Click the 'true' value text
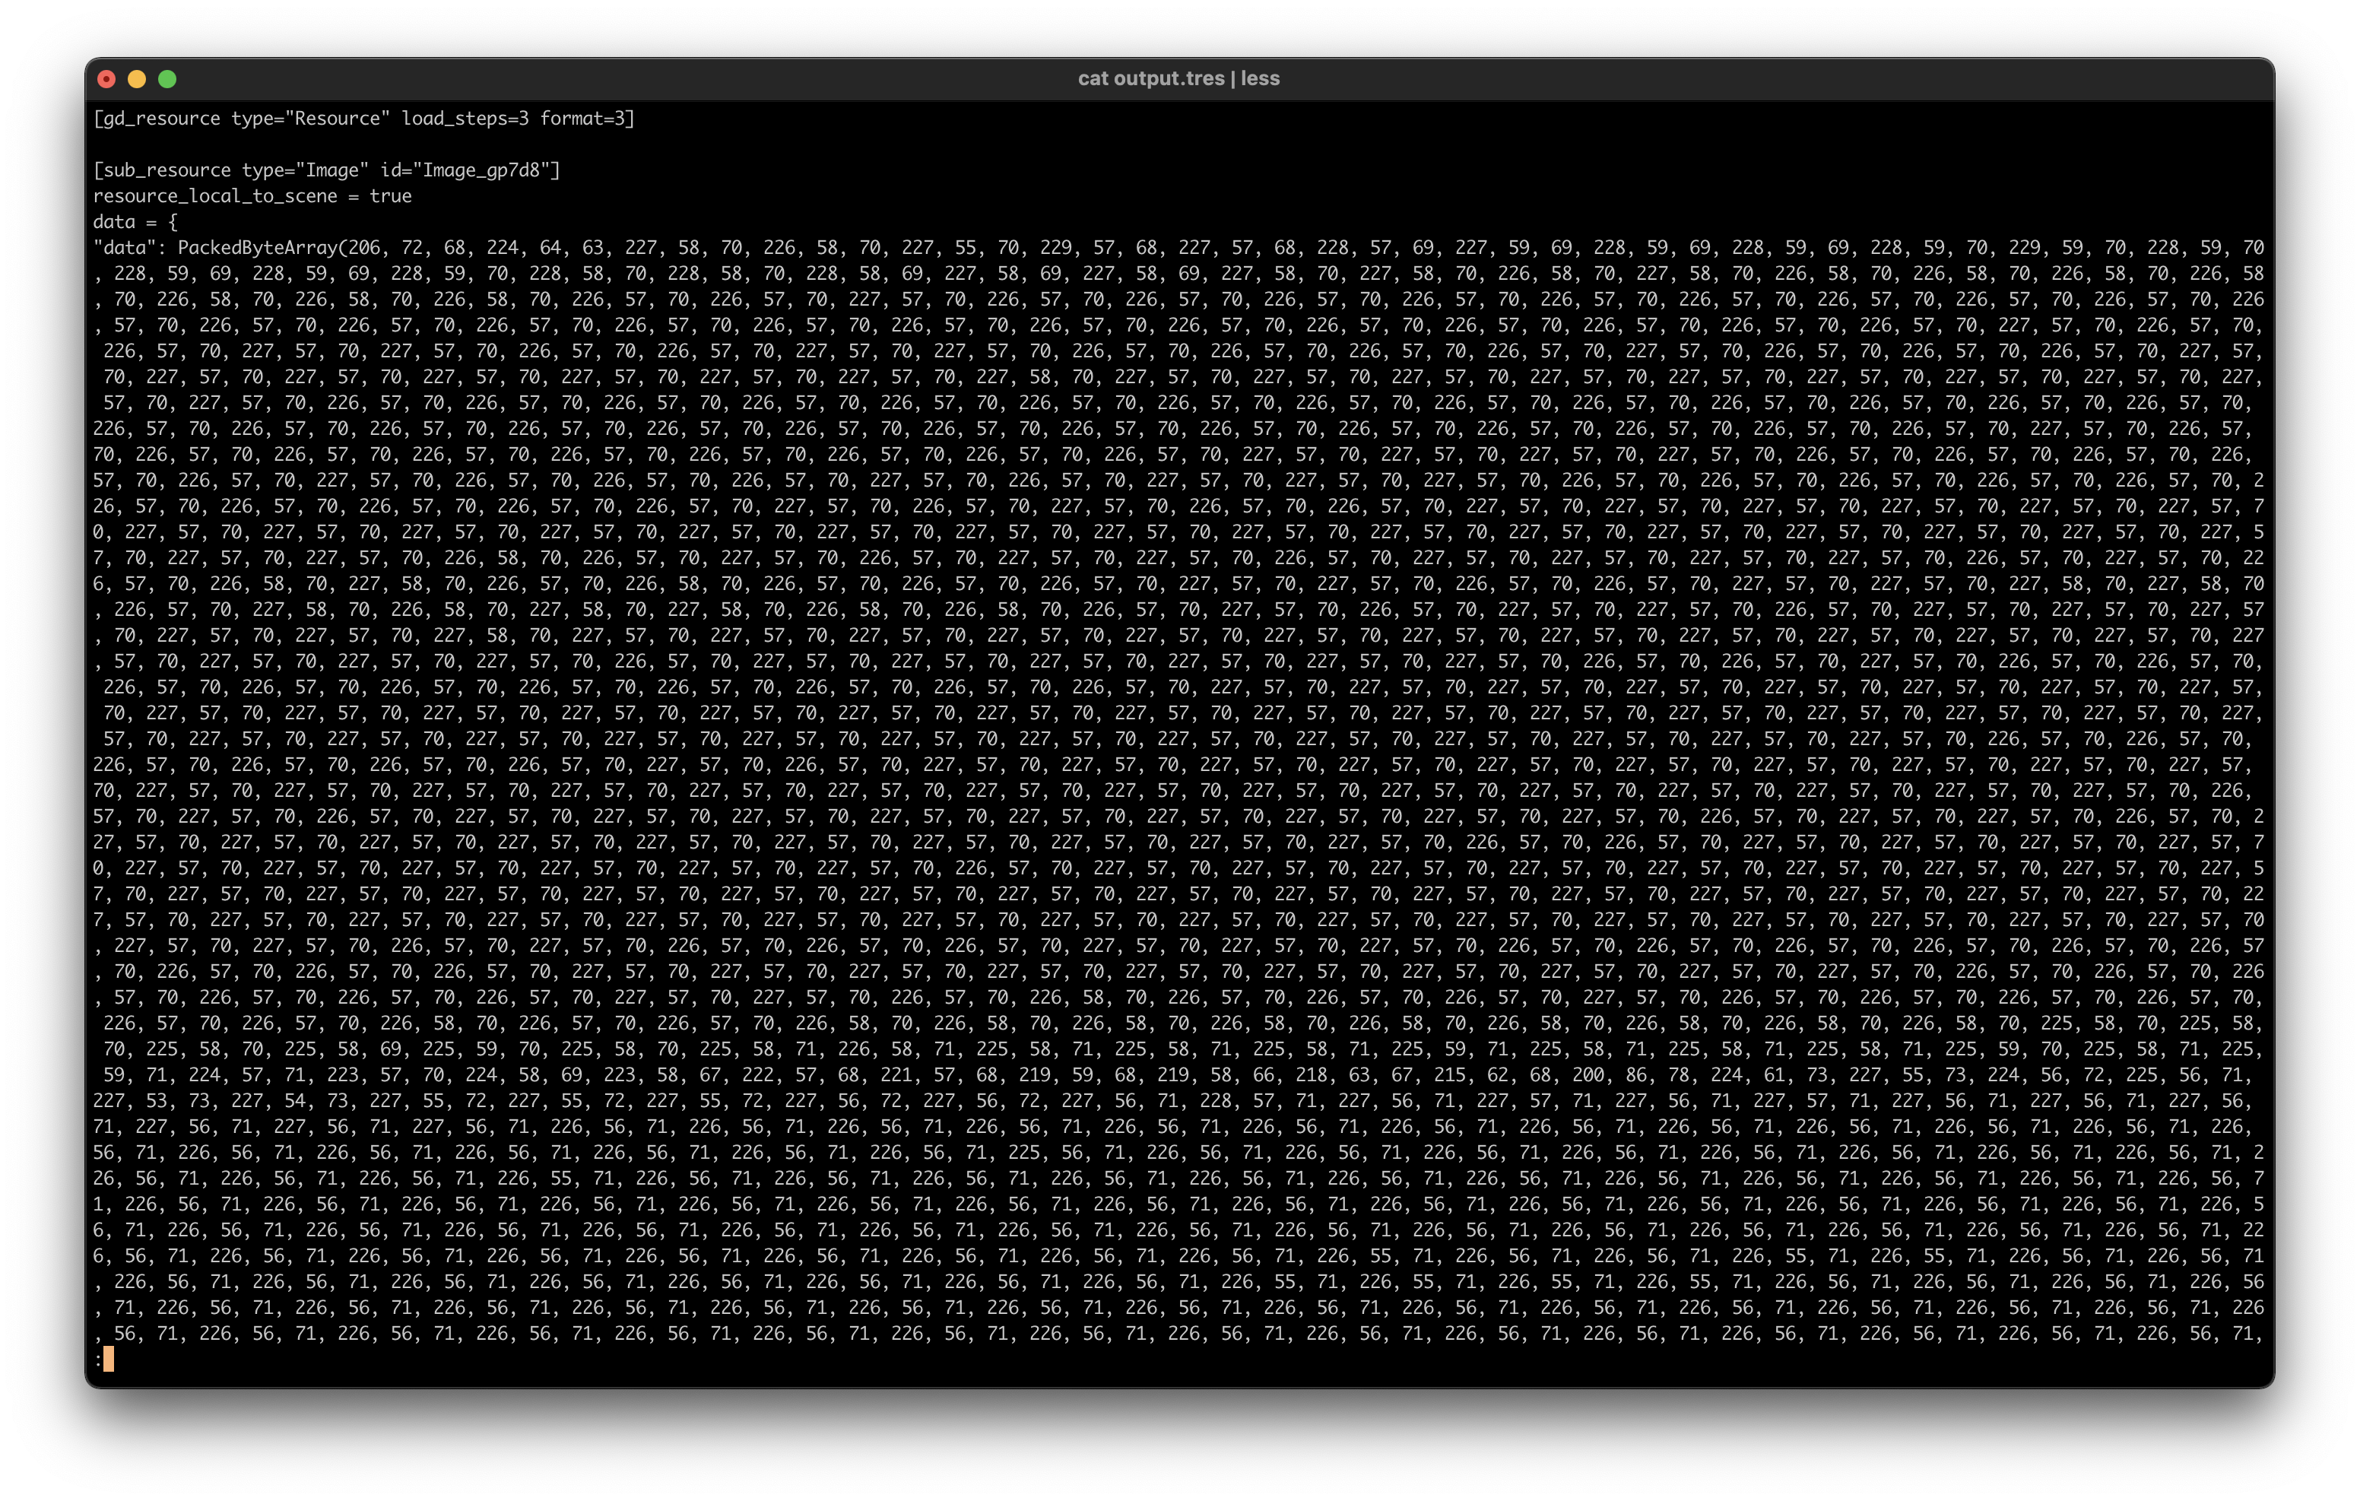 390,196
